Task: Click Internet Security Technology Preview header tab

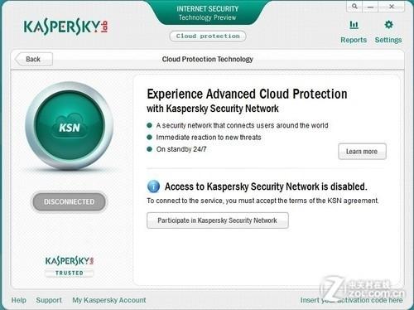Action: (208, 12)
